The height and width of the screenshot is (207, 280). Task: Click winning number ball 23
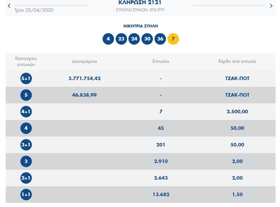coord(121,39)
